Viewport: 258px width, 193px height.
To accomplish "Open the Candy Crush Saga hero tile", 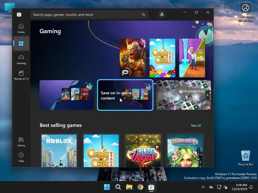I will [163, 58].
